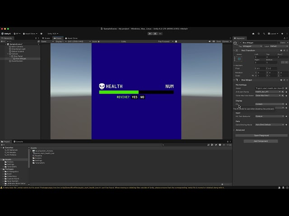This screenshot has height=216, width=289.
Task: Click the Scale constrain proportions link icon
Action: click(253, 76)
